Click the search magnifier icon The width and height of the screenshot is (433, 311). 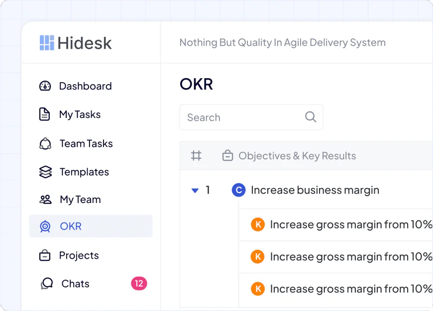(x=311, y=117)
